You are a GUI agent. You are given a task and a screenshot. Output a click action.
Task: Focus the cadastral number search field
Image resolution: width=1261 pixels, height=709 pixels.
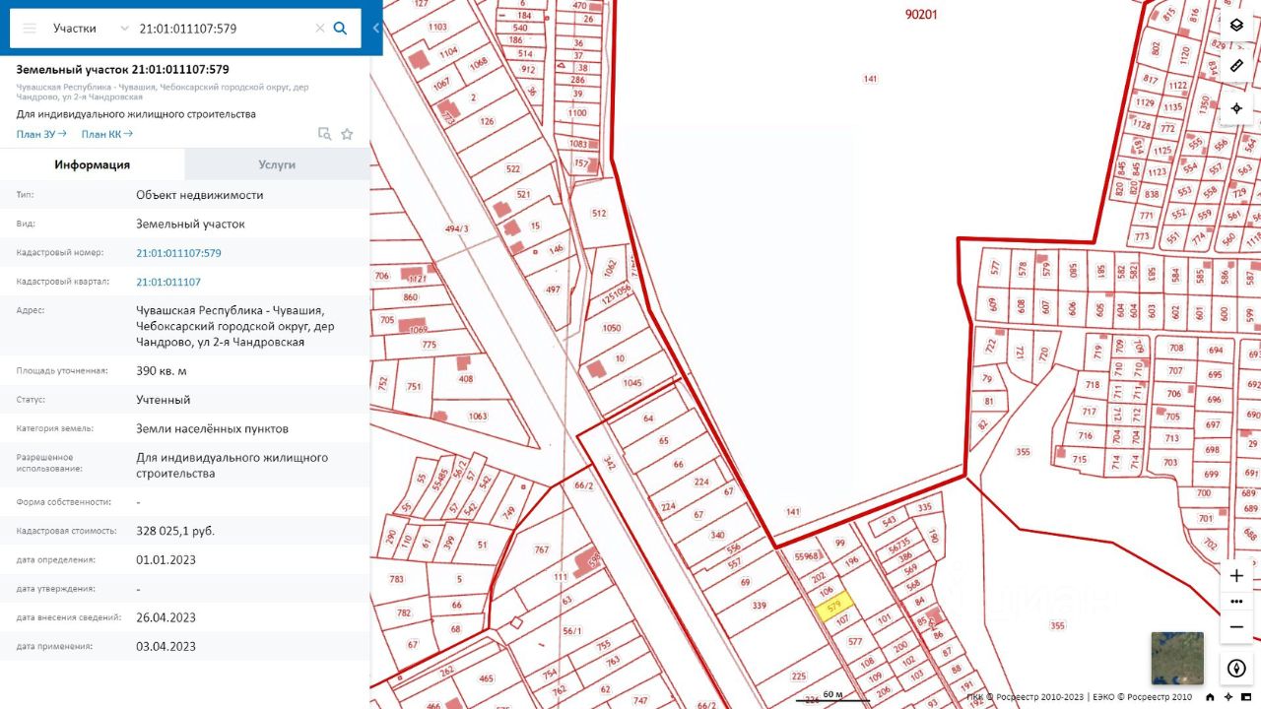223,29
